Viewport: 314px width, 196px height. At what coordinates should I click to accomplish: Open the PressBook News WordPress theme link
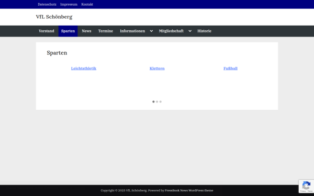tap(189, 190)
